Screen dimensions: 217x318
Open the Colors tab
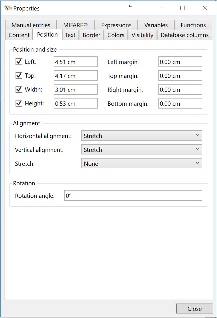pyautogui.click(x=116, y=35)
